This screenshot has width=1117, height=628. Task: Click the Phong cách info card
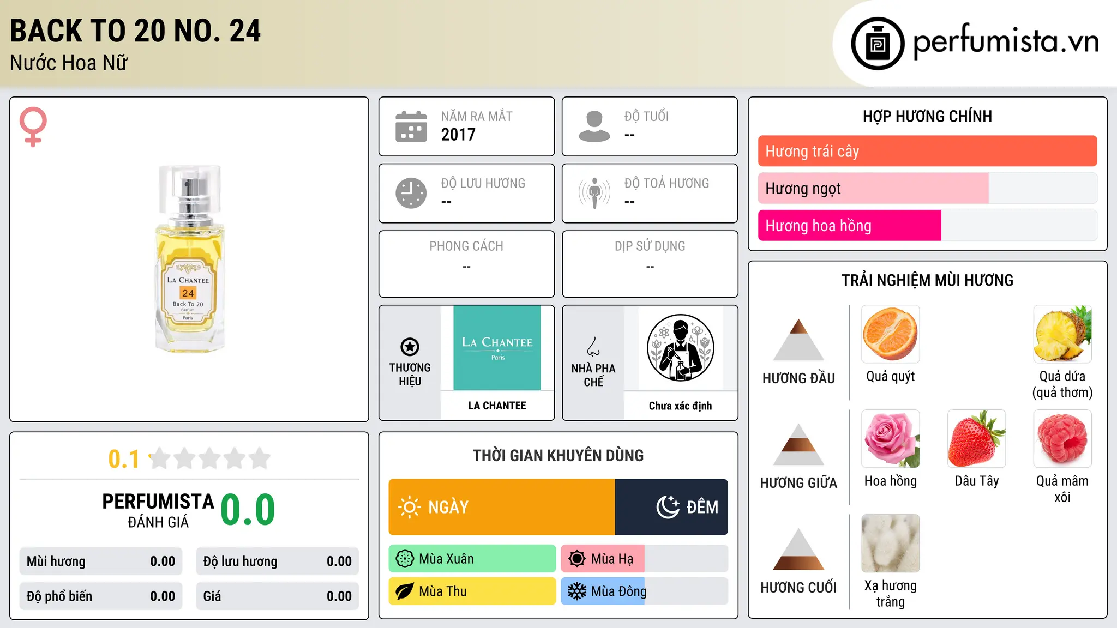[x=466, y=264]
